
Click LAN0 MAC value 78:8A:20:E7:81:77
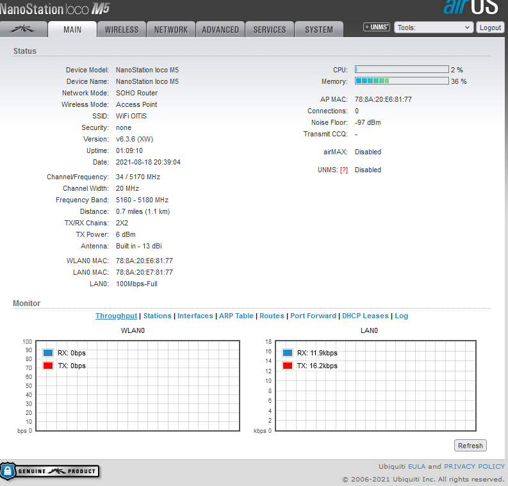click(x=145, y=272)
